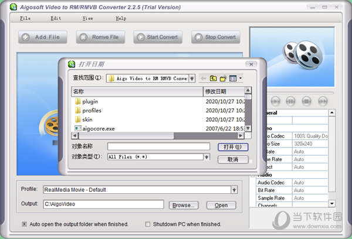This screenshot has width=352, height=239.
Task: Click the Open output folder button
Action: (x=221, y=205)
